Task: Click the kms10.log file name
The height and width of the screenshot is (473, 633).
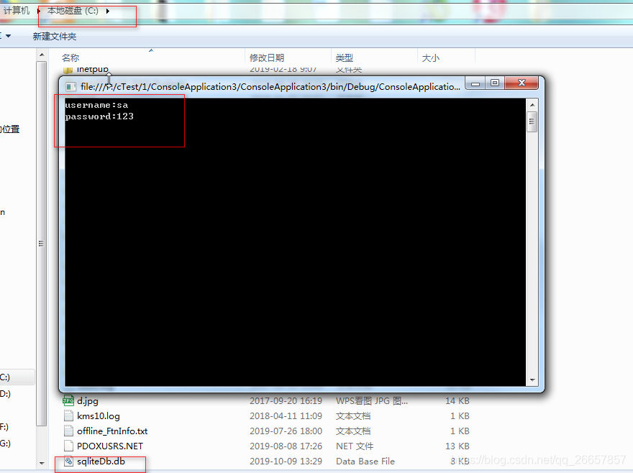Action: (x=99, y=416)
